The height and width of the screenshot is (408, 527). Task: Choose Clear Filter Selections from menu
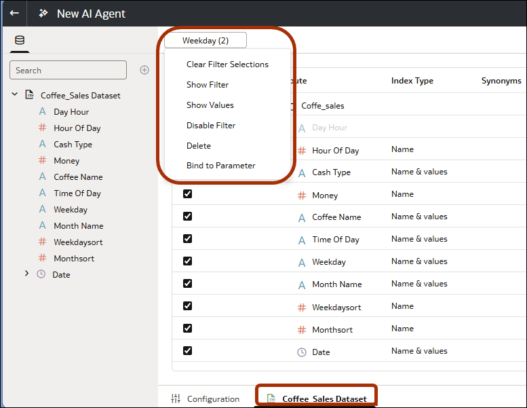(227, 64)
